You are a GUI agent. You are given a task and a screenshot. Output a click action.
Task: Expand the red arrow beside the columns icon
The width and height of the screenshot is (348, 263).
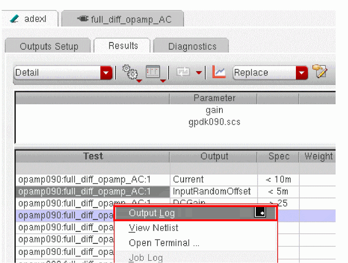click(x=163, y=81)
